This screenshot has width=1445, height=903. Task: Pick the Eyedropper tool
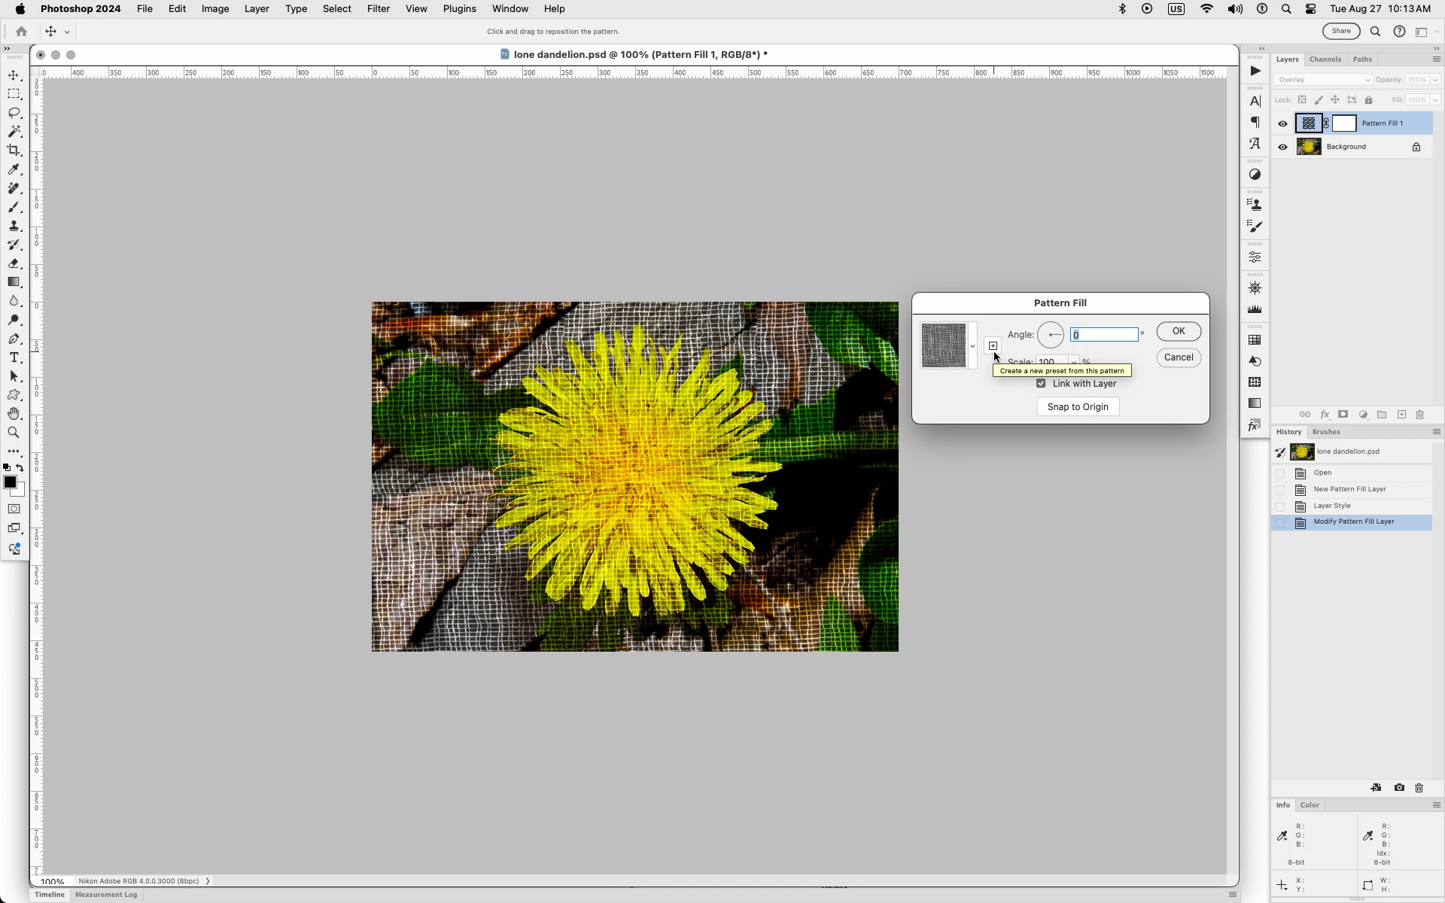click(x=14, y=169)
